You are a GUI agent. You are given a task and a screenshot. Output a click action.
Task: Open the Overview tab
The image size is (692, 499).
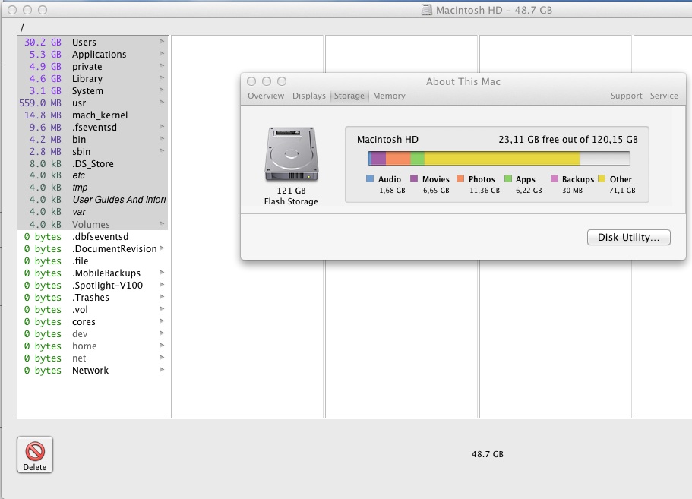266,96
